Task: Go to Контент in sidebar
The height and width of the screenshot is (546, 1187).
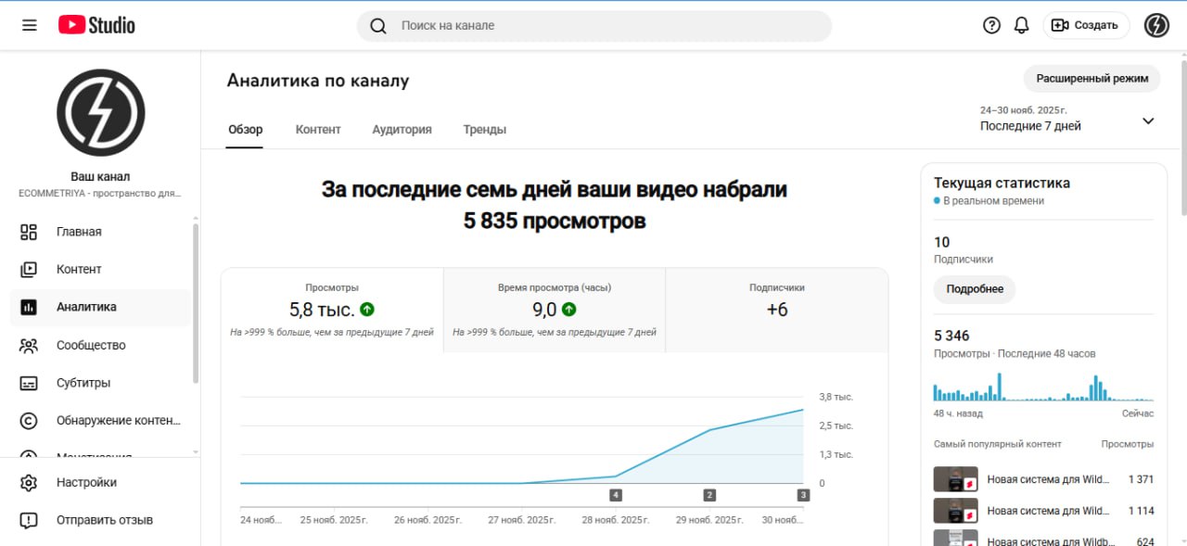Action: click(79, 269)
